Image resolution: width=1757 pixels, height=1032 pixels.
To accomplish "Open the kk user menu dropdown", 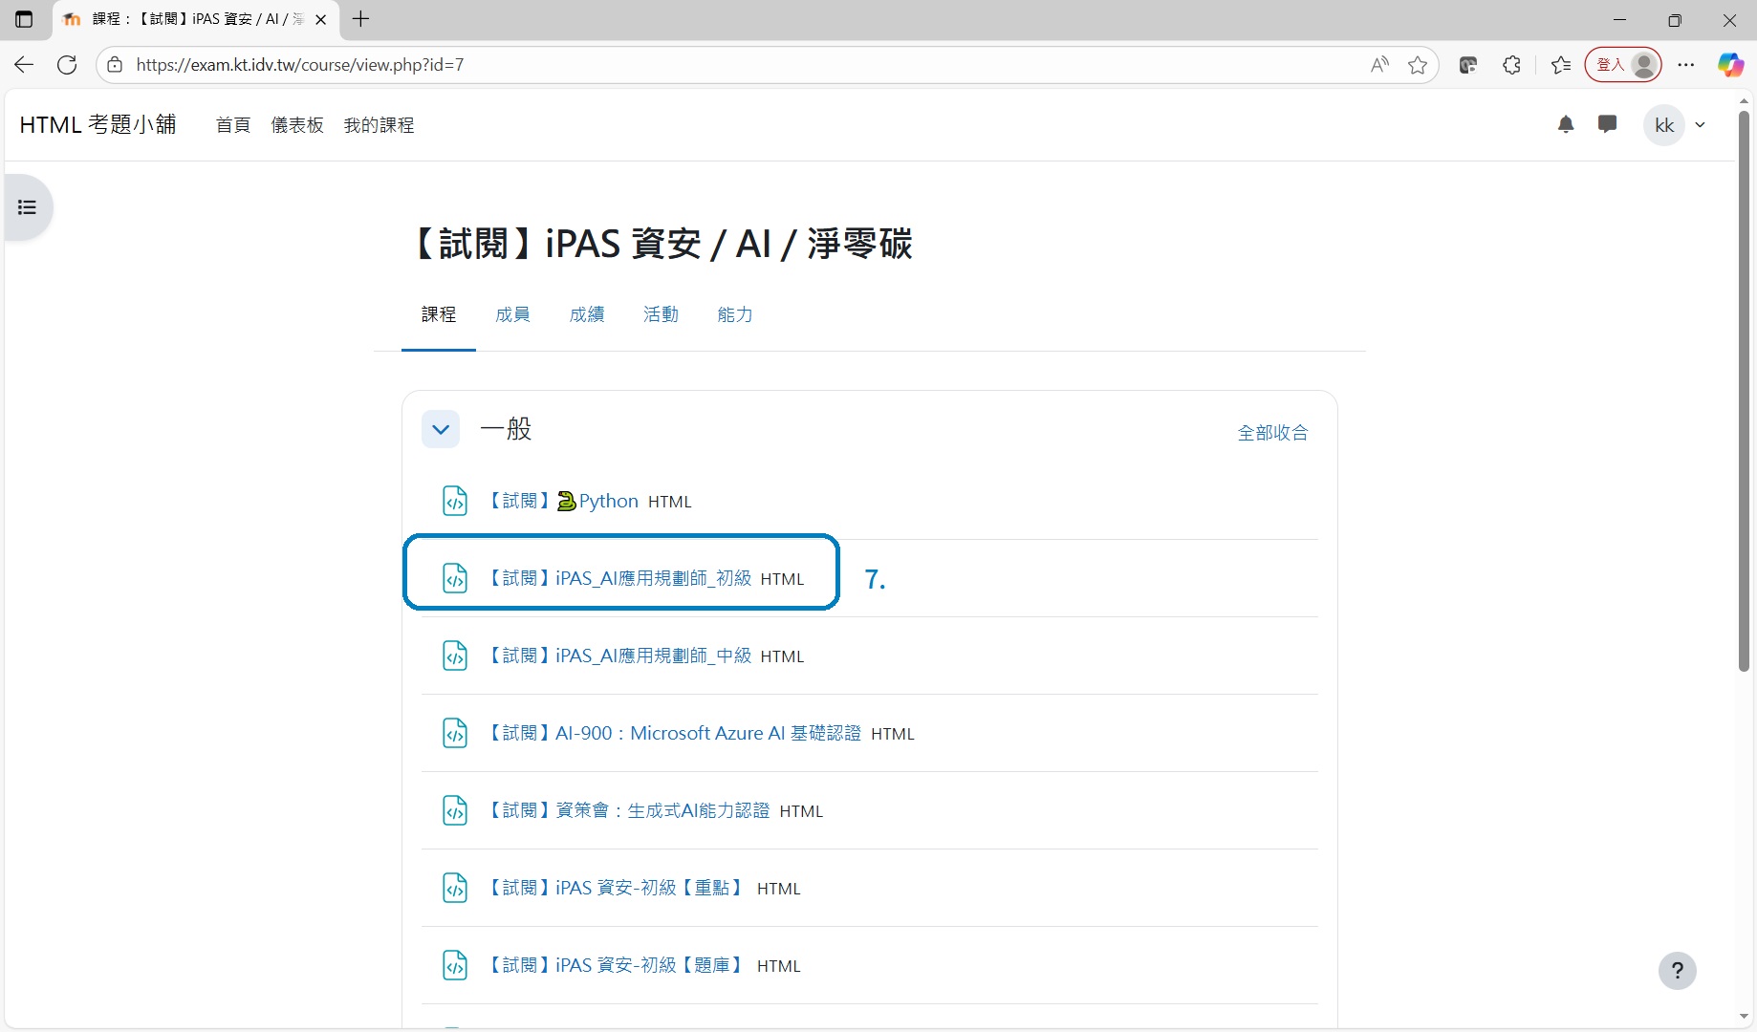I will pyautogui.click(x=1678, y=125).
